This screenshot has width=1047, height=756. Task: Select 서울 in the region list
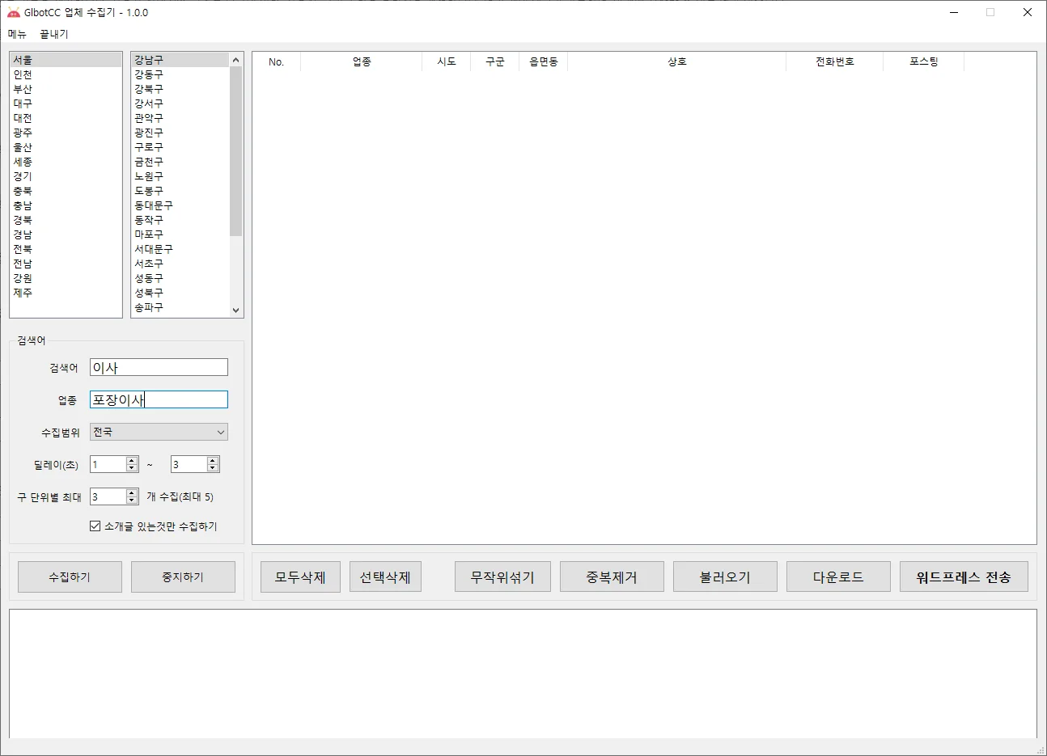click(x=66, y=60)
